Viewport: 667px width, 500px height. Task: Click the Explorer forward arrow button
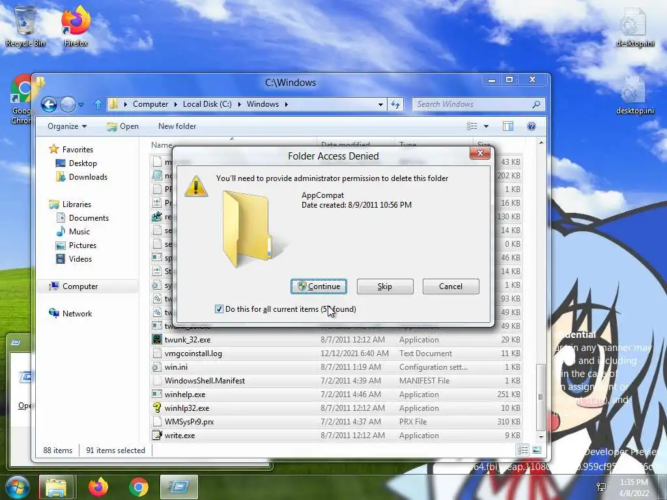point(68,104)
